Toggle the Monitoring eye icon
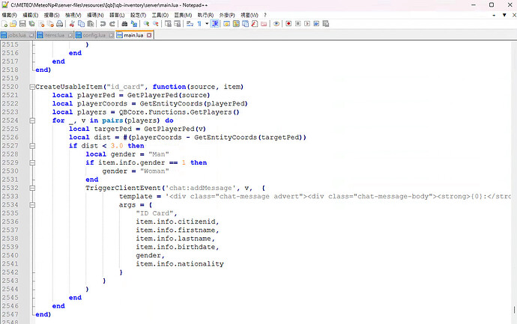 click(x=276, y=24)
